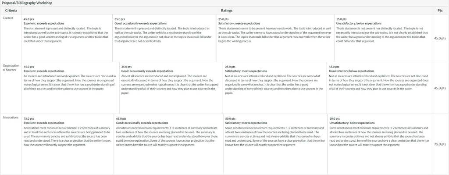Image resolution: width=449 pixels, height=175 pixels.
Task: Select Annotations 'Satisfactory' 50.0 pts rating
Action: click(x=275, y=144)
